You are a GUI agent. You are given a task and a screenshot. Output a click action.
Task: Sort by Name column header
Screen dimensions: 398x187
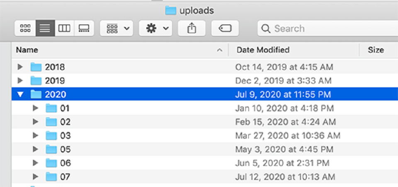tap(120, 50)
